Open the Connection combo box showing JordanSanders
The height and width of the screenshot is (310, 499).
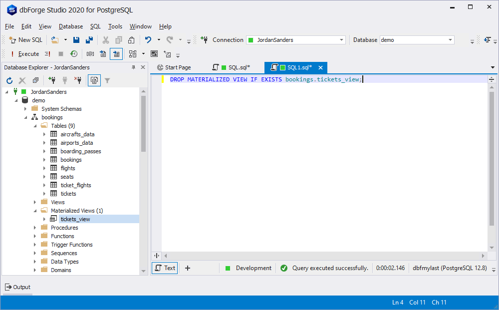point(296,40)
